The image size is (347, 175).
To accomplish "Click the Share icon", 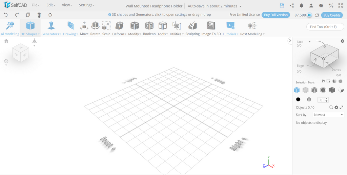I will tap(292, 6).
